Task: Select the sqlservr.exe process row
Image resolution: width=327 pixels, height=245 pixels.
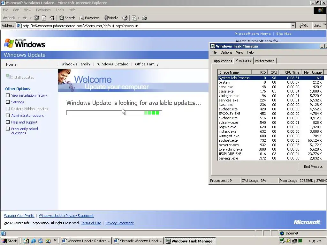Action: (271, 122)
